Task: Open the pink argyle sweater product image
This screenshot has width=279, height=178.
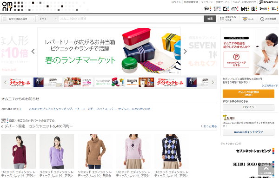Action: point(133,152)
